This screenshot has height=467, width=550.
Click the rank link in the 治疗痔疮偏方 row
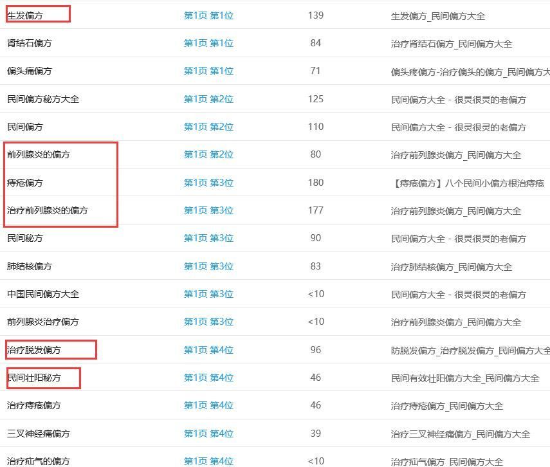(x=208, y=405)
